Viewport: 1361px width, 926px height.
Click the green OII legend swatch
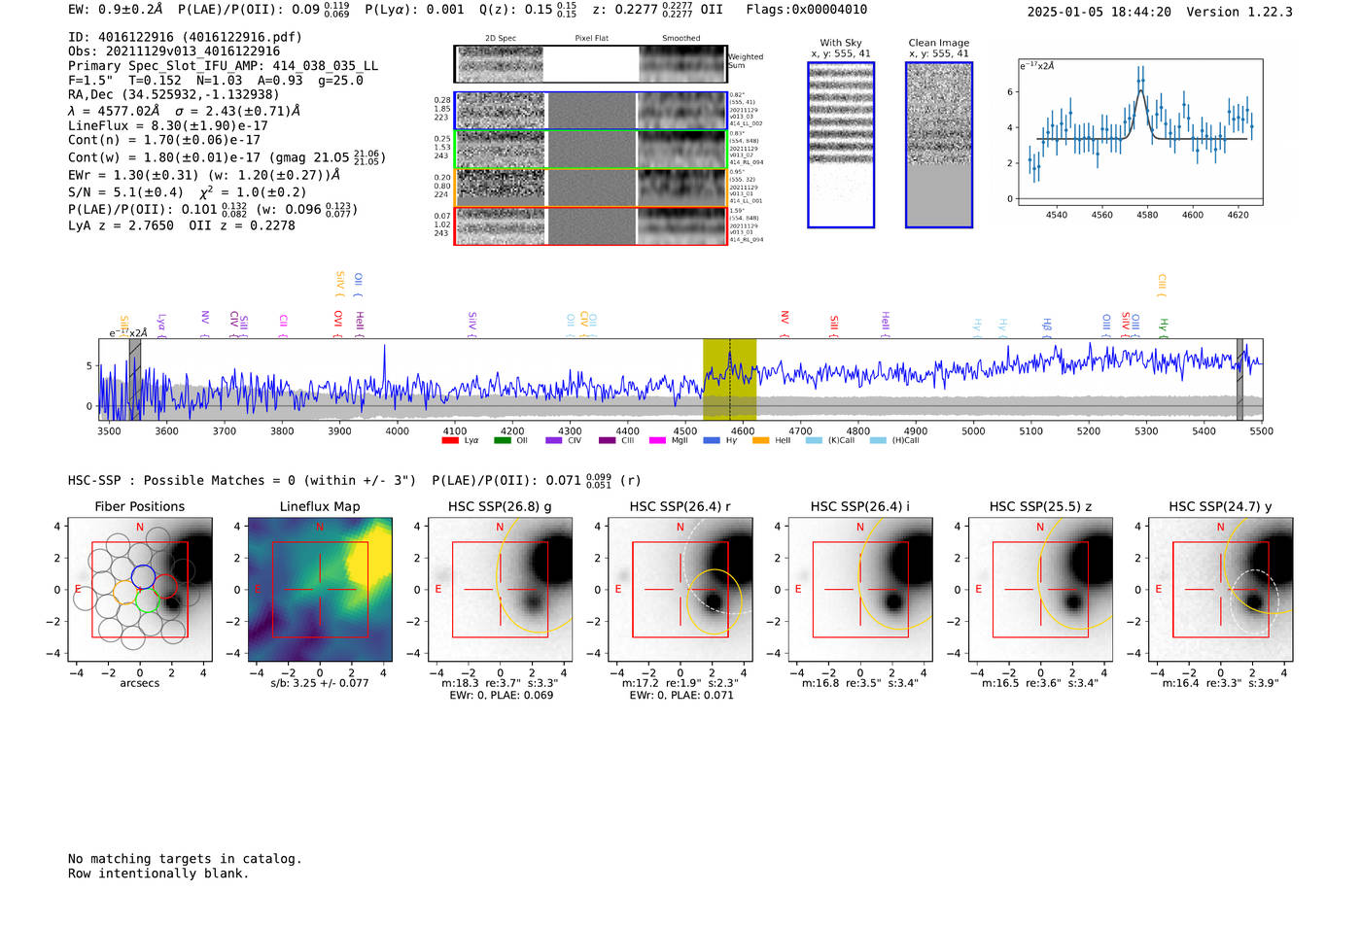(x=502, y=441)
